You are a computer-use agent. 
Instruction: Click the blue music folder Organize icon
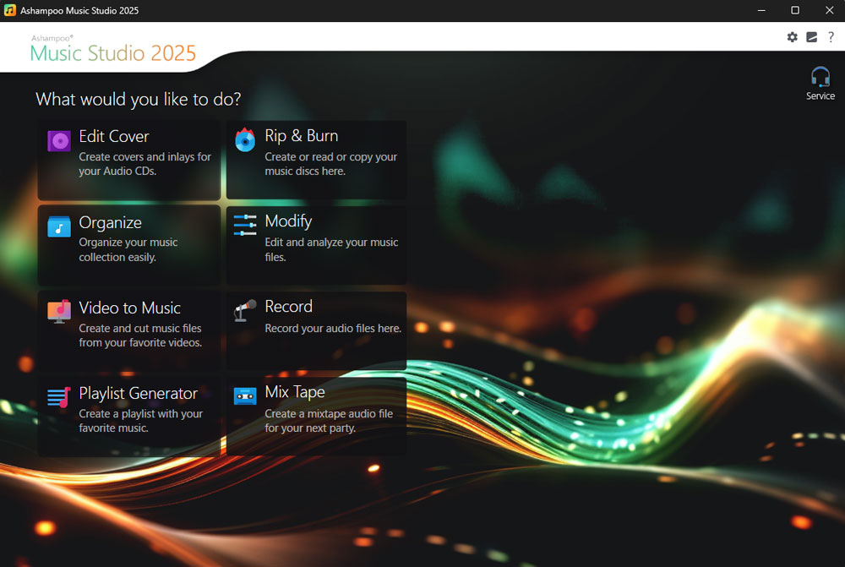click(x=59, y=227)
